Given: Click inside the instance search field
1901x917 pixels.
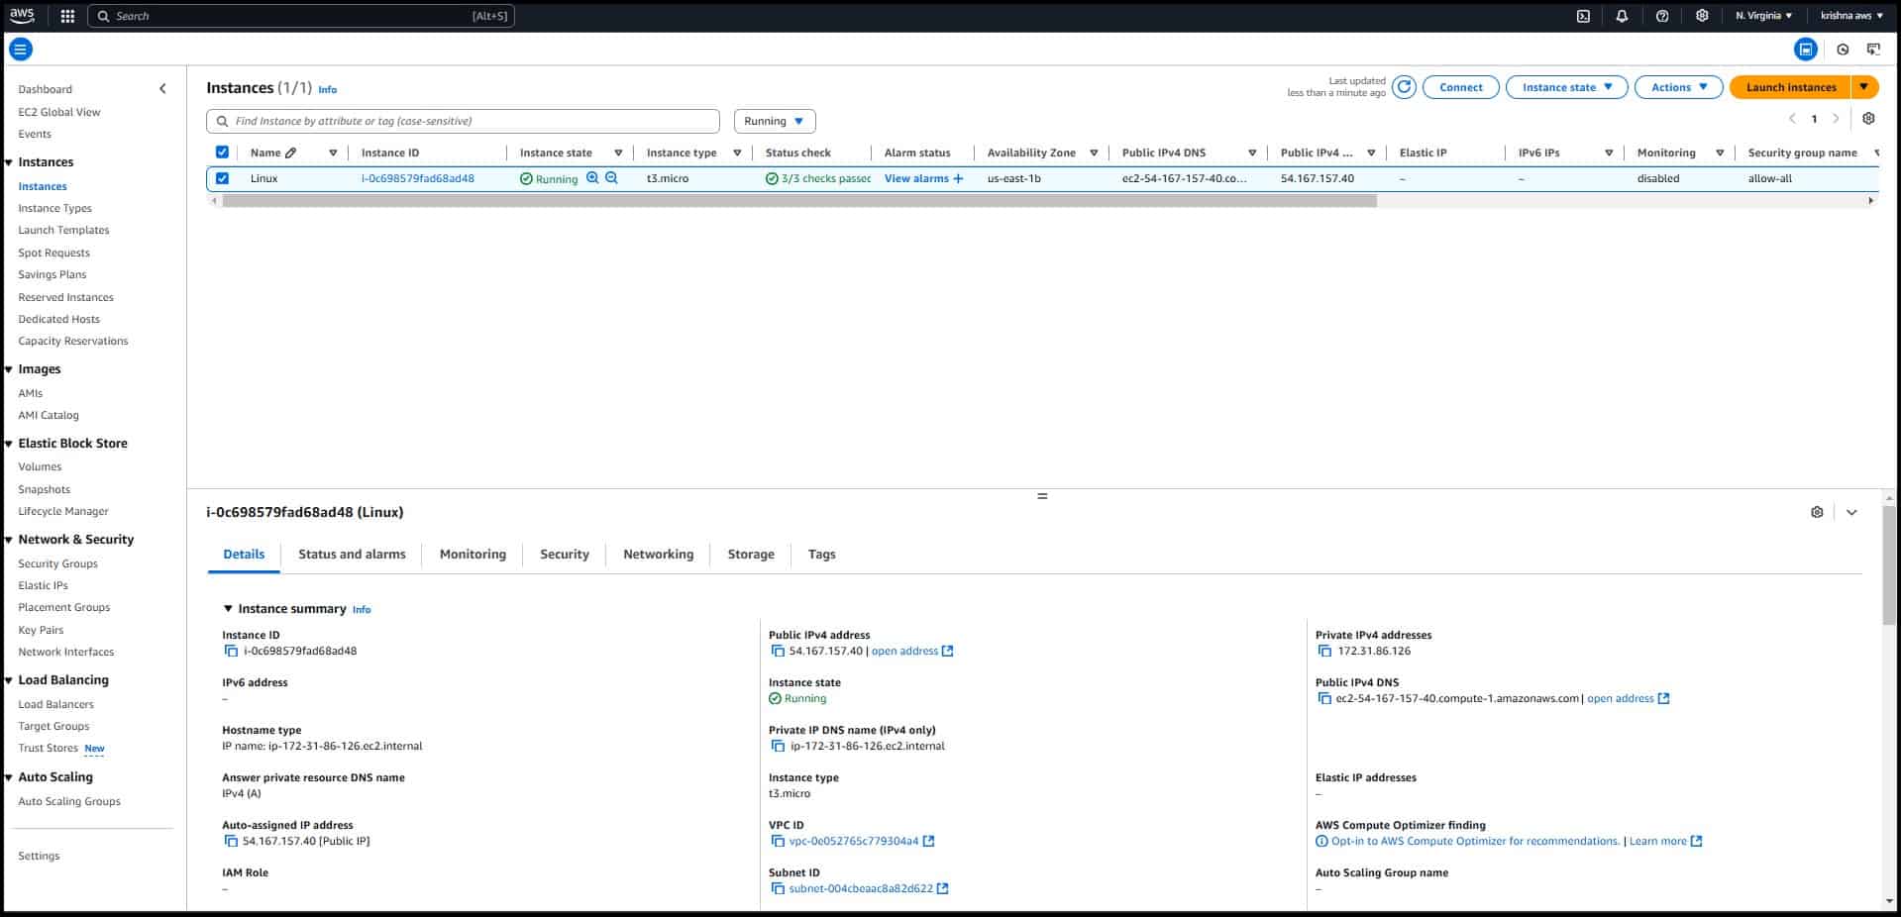Looking at the screenshot, I should pyautogui.click(x=463, y=120).
